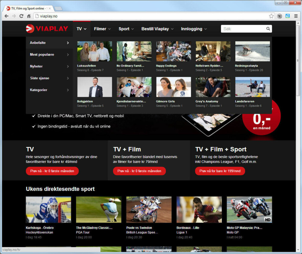302x254 pixels.
Task: Click the Happy Endings title link
Action: pos(166,66)
